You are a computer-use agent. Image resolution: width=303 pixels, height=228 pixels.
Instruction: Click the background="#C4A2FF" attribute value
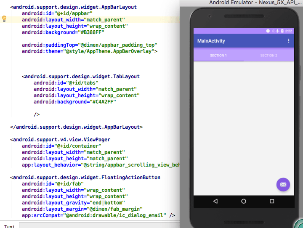[x=103, y=102]
